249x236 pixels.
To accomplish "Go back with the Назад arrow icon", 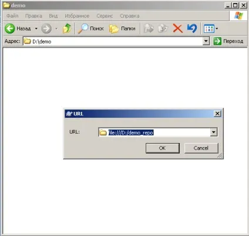I will (x=9, y=29).
